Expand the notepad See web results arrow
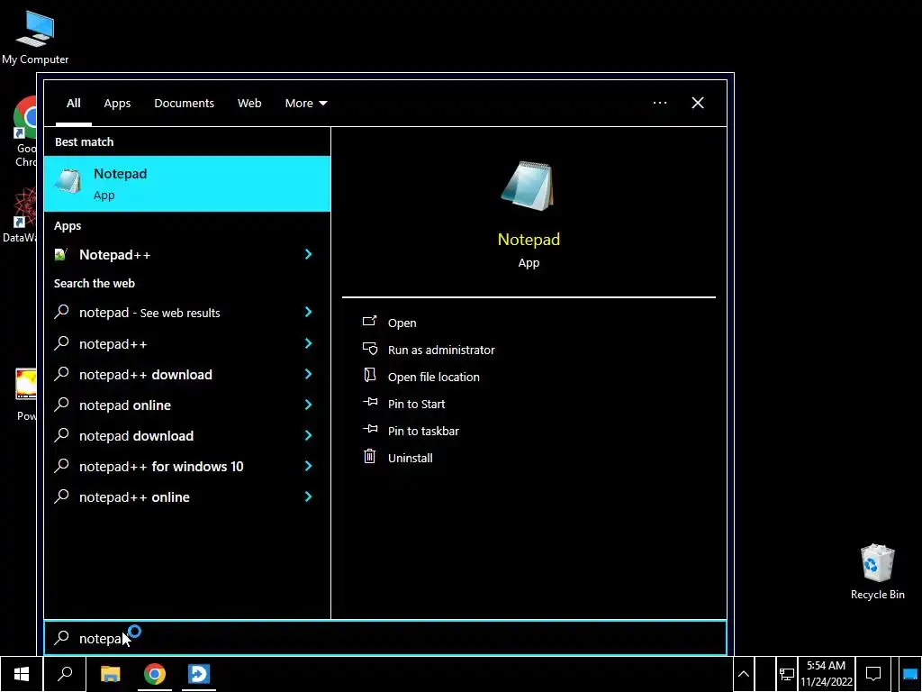The height and width of the screenshot is (692, 922). 308,312
